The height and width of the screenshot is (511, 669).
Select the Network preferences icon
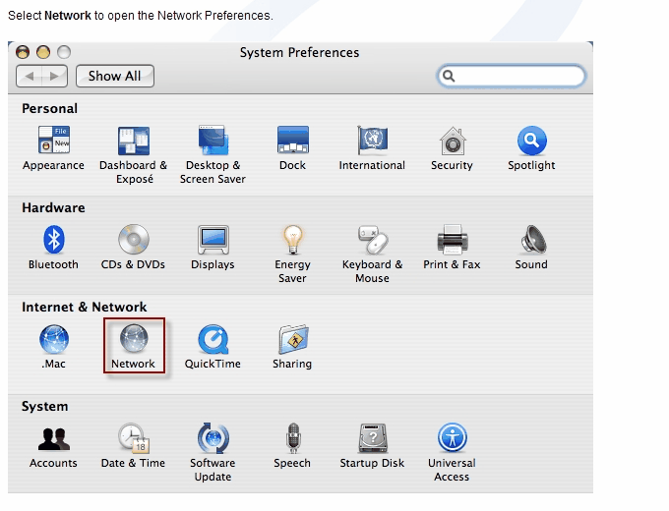coord(134,347)
